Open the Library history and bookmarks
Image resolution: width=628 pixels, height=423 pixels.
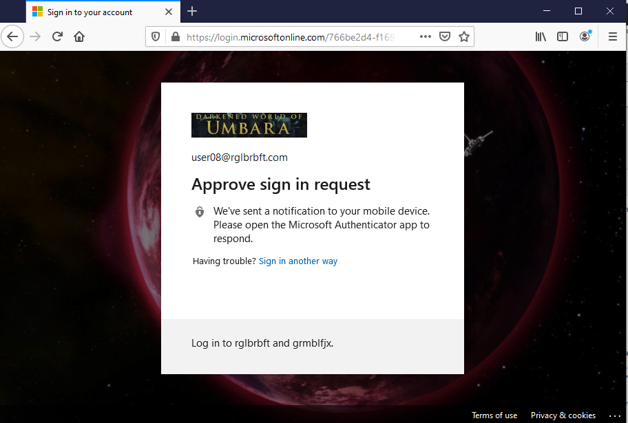541,36
